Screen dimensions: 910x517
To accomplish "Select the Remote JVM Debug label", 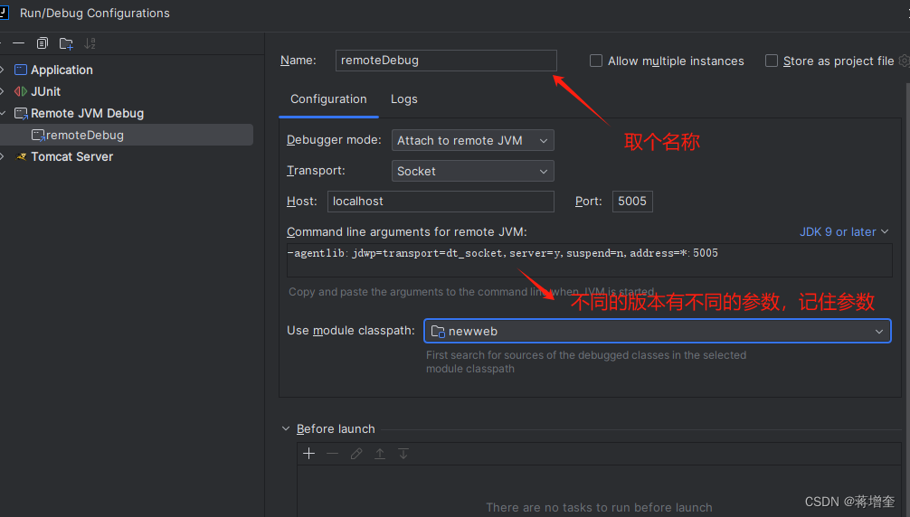I will point(87,114).
